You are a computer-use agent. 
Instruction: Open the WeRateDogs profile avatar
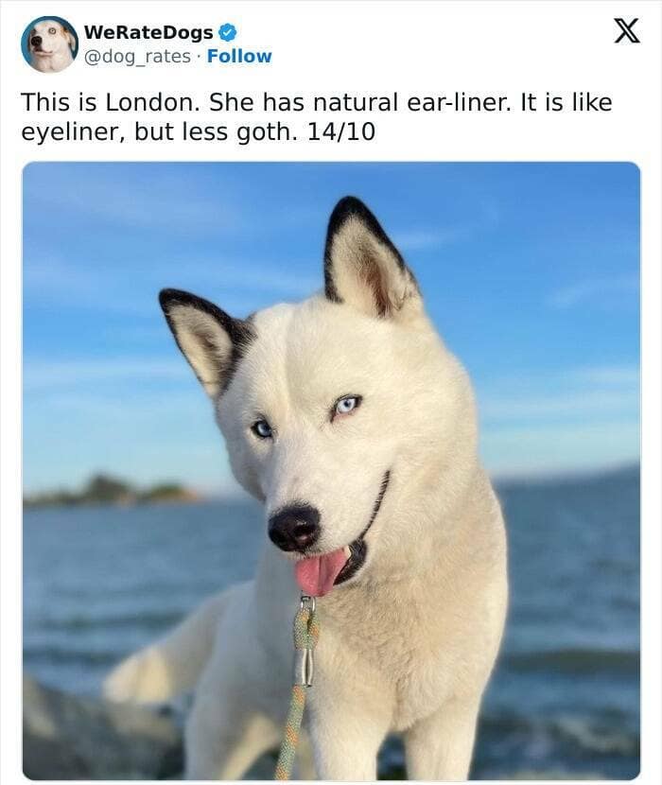pos(49,44)
